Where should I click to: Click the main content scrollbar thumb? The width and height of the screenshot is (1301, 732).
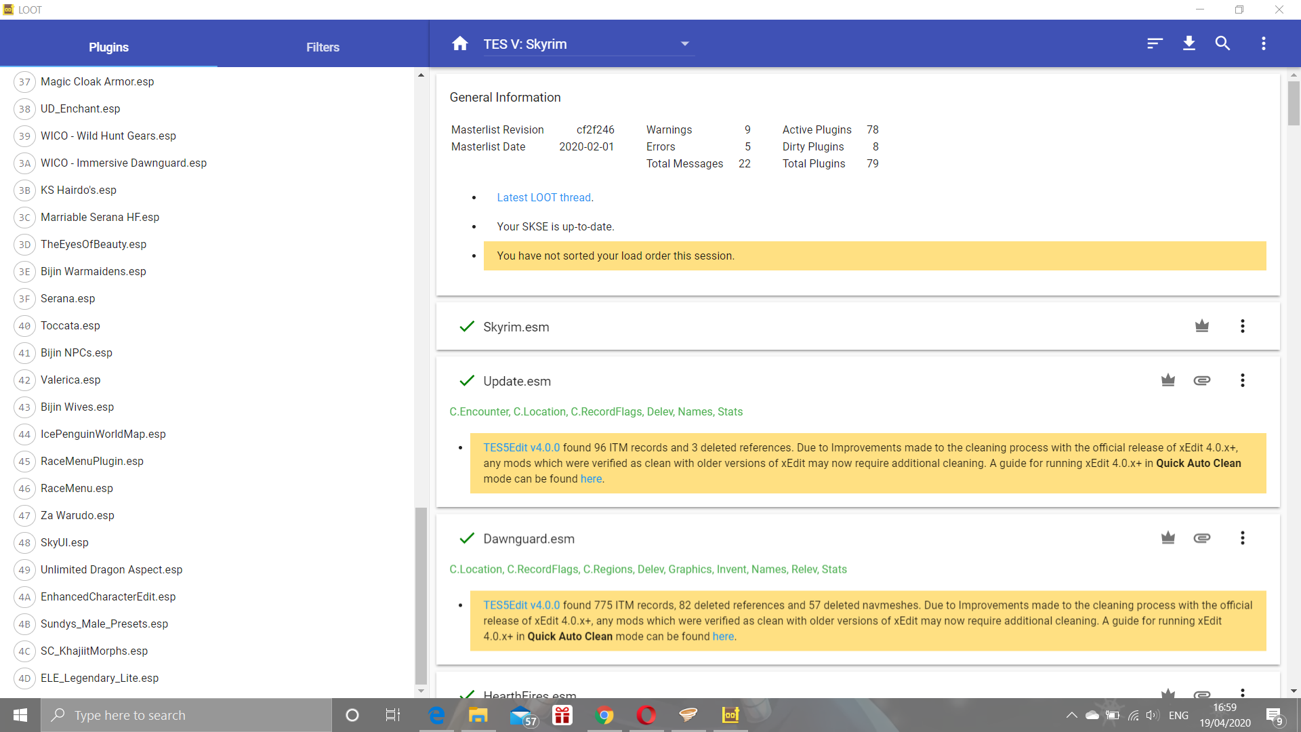click(1294, 103)
